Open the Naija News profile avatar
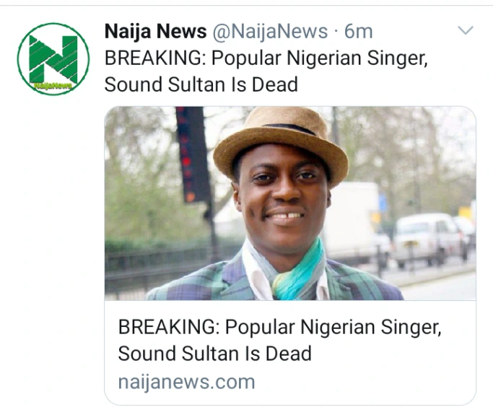Screen dimensions: 493x407 pos(53,59)
